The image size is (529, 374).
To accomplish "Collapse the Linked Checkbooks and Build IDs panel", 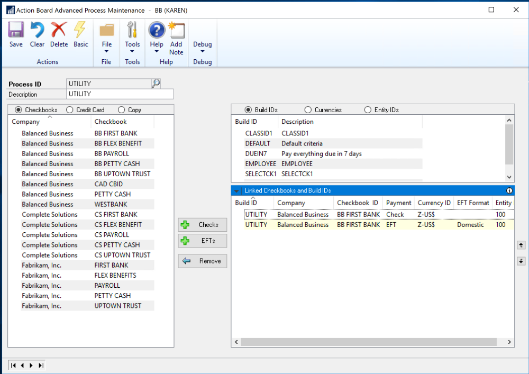I will [237, 190].
